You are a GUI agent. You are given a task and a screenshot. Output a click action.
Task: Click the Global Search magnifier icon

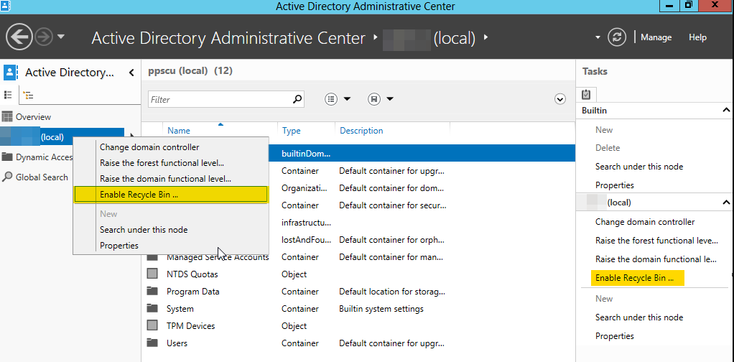[x=7, y=177]
